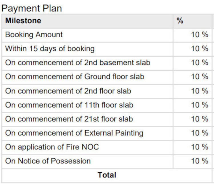Click 10 % next to Notice of Possession
This screenshot has width=214, height=184.
tap(200, 161)
